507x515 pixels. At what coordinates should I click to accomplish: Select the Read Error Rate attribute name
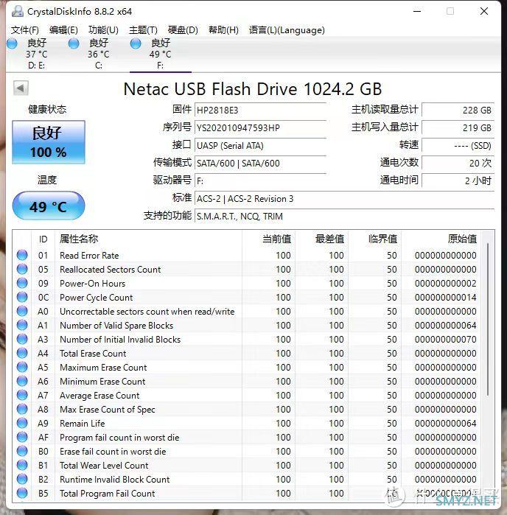point(89,256)
